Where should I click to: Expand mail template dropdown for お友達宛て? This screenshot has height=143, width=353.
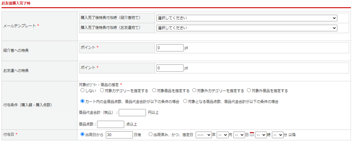tap(246, 28)
